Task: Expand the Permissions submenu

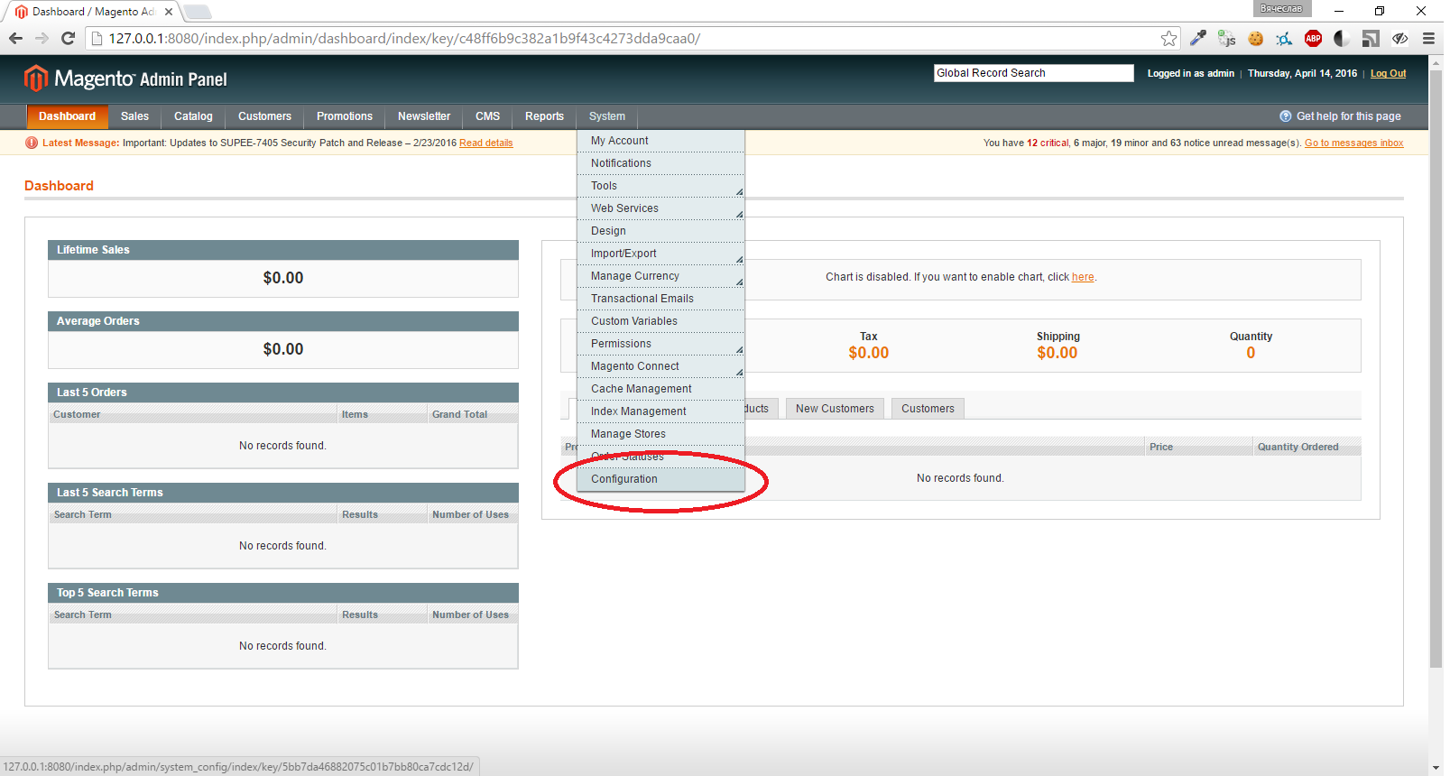Action: click(x=660, y=344)
